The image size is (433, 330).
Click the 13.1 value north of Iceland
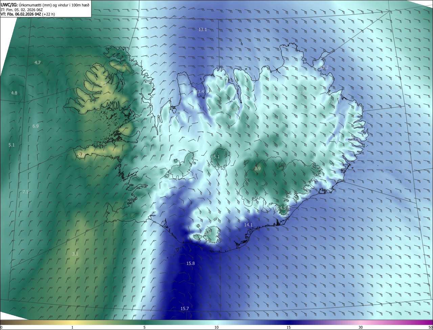click(203, 30)
